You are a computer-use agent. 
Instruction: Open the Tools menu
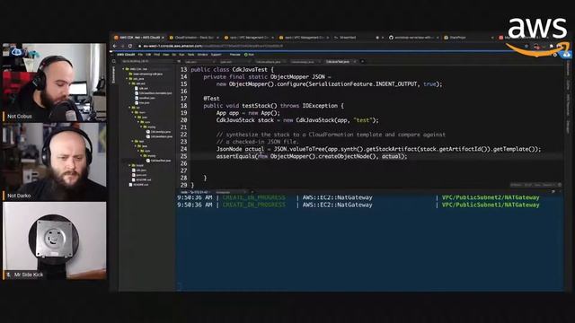pyautogui.click(x=190, y=55)
